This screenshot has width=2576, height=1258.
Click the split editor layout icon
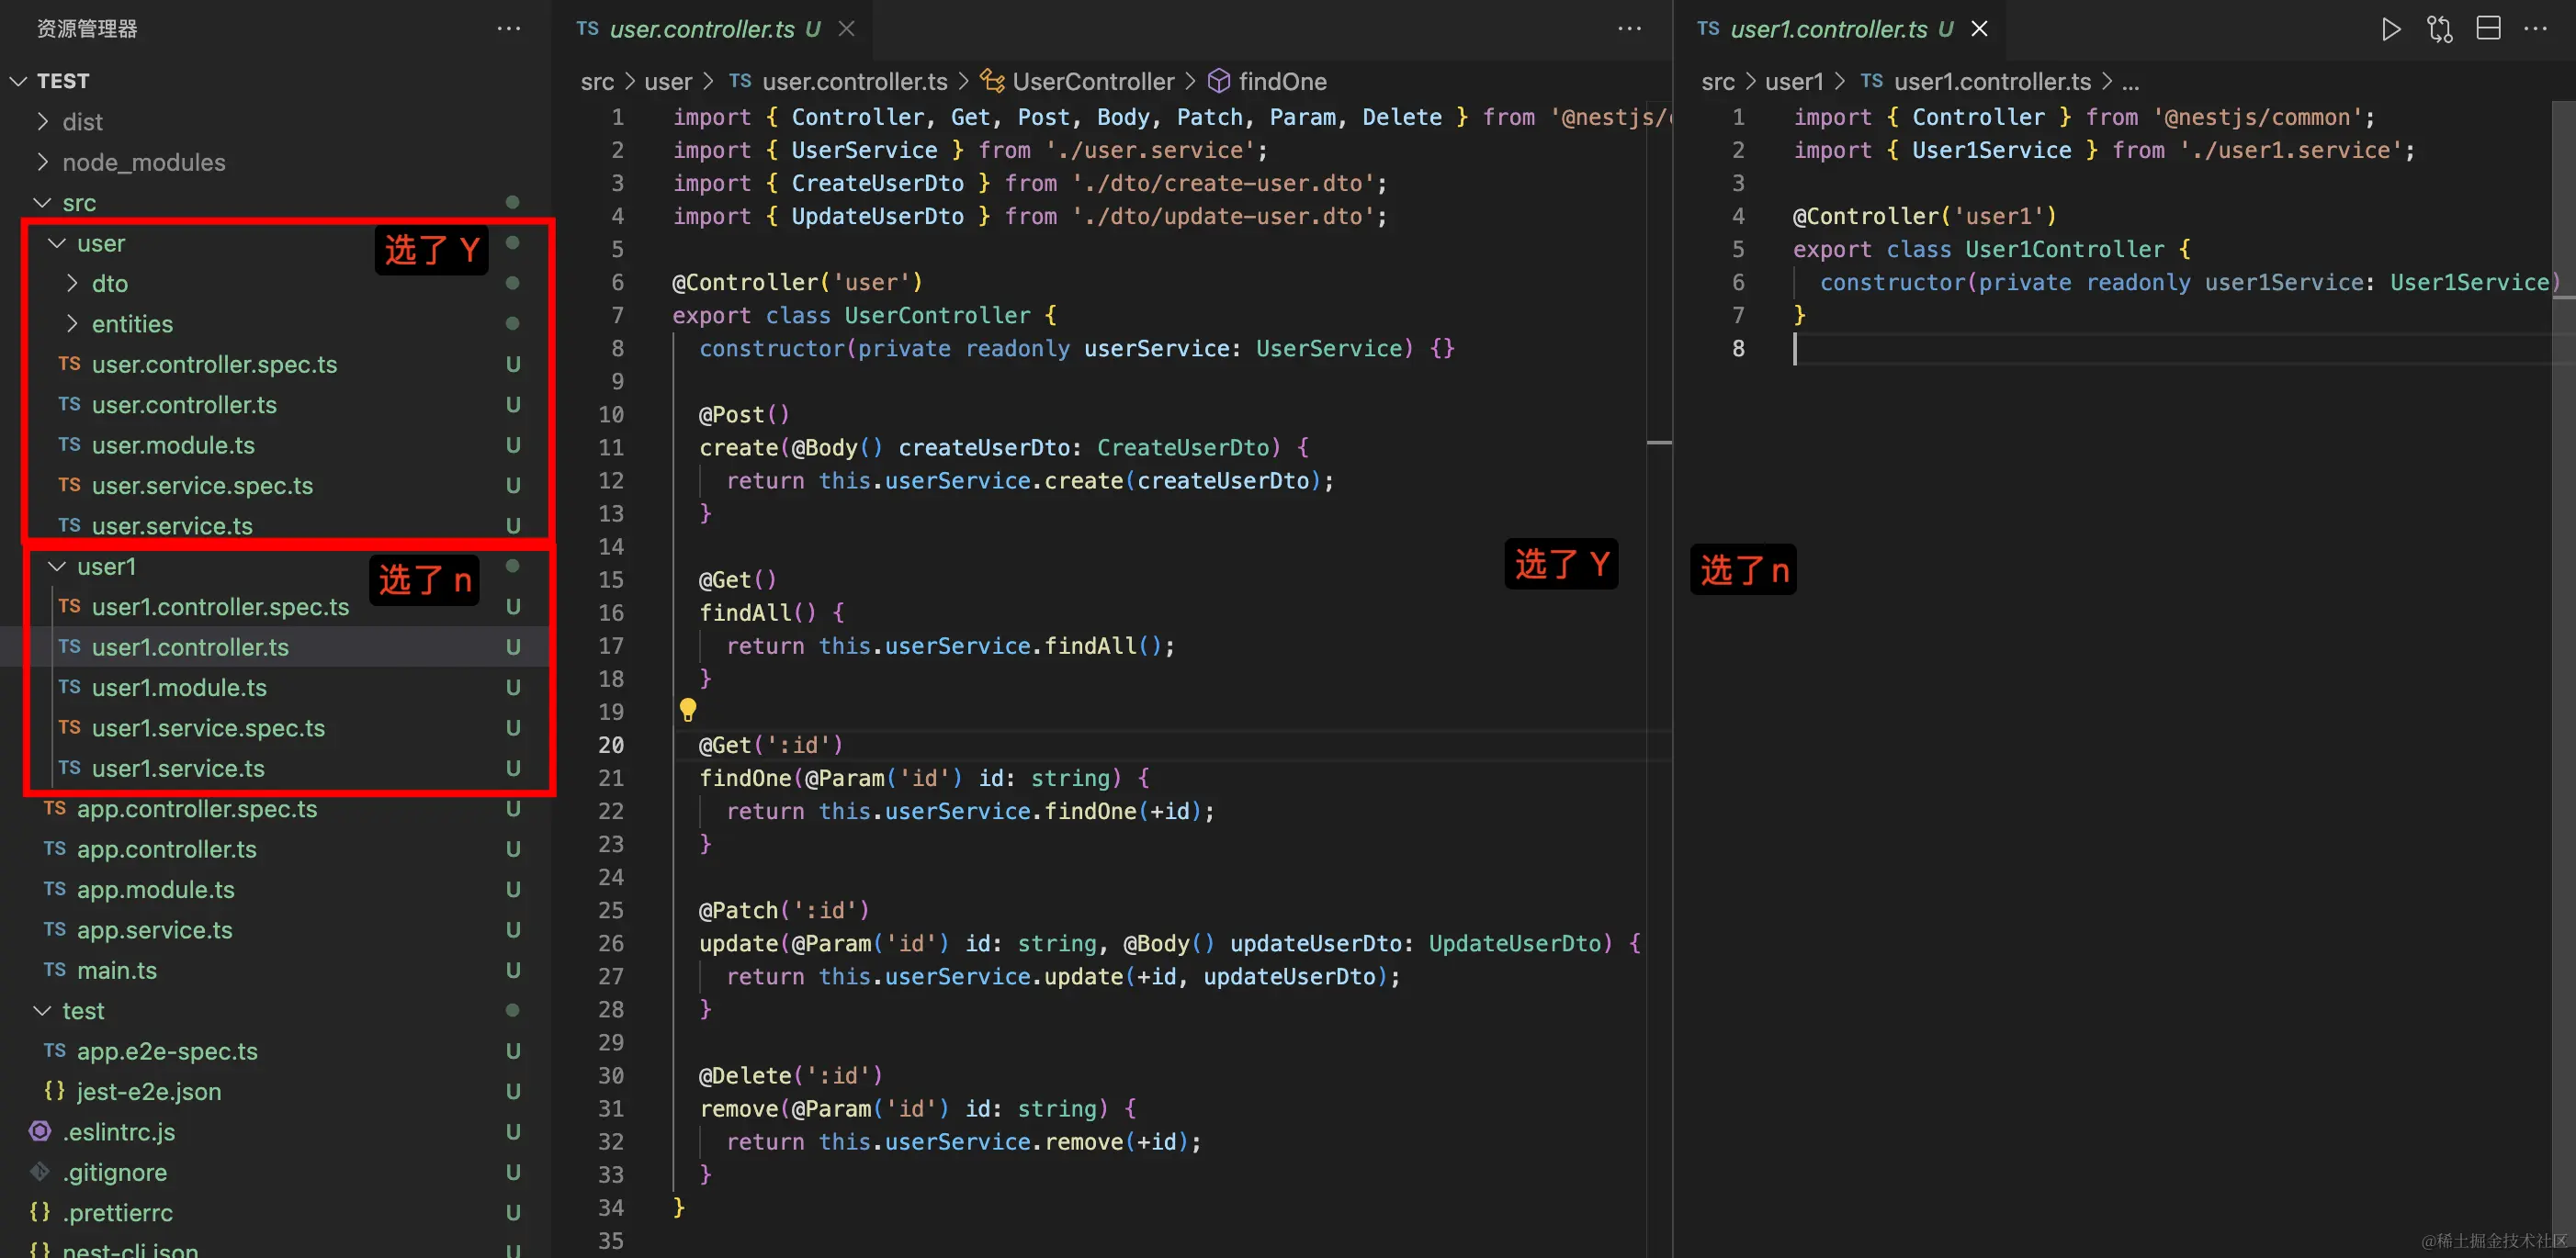(2488, 29)
